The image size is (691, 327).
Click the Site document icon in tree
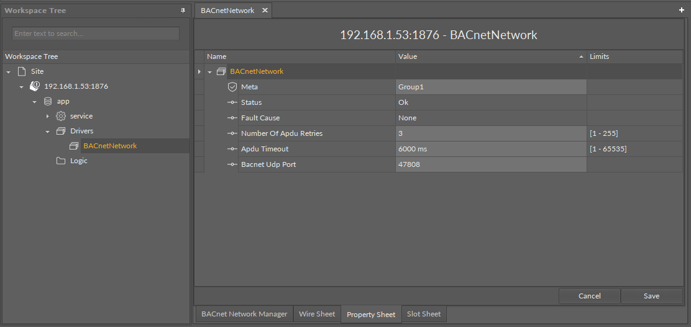point(22,71)
